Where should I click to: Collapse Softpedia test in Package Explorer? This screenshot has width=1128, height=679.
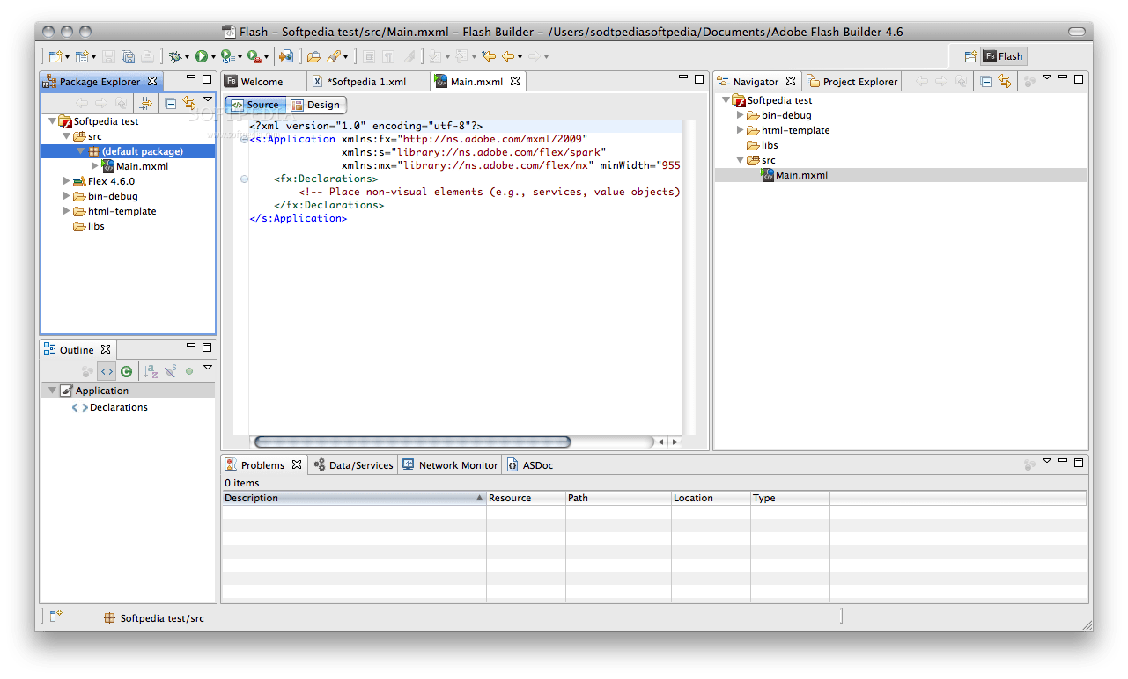pos(52,121)
